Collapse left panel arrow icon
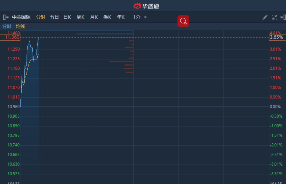 (x=6, y=17)
